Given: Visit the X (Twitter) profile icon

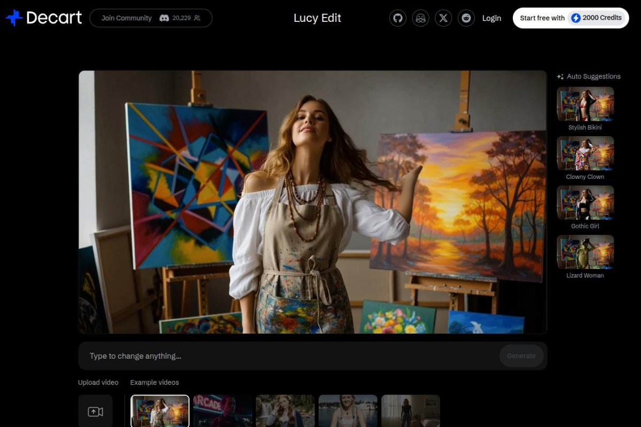Looking at the screenshot, I should [443, 18].
